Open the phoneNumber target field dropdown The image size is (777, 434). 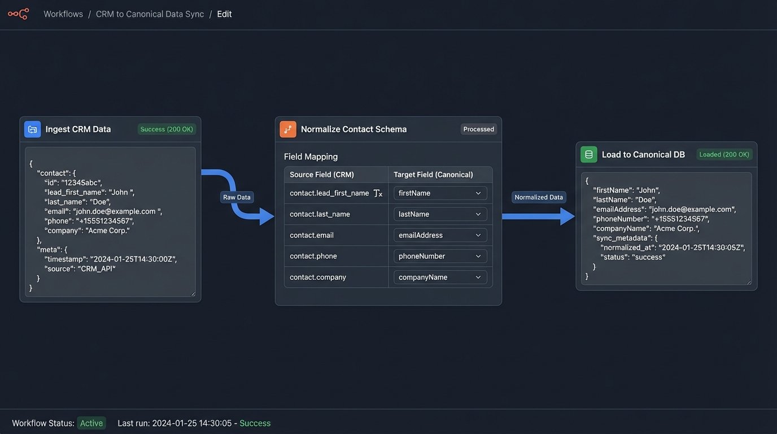click(440, 256)
